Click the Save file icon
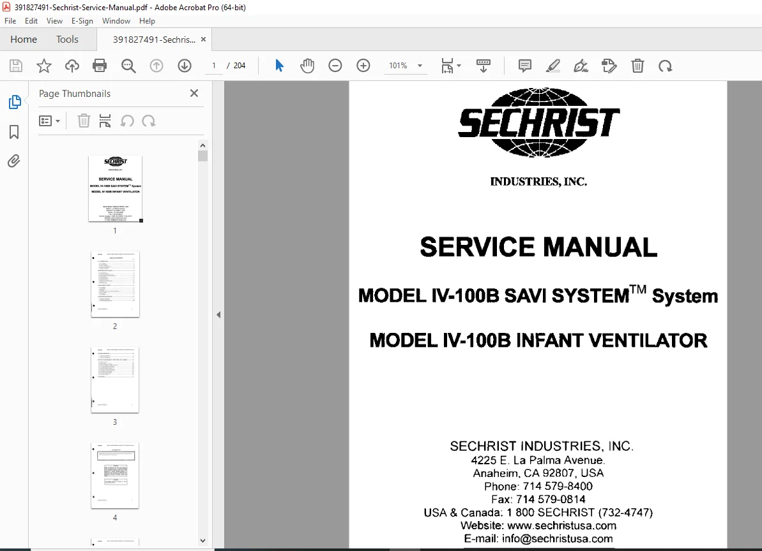The image size is (762, 551). tap(16, 66)
